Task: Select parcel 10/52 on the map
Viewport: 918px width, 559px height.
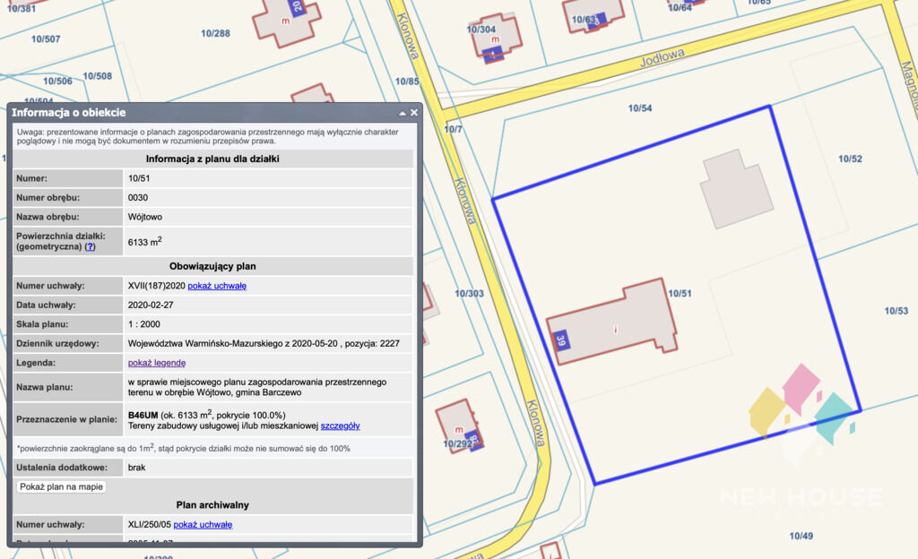Action: point(850,159)
